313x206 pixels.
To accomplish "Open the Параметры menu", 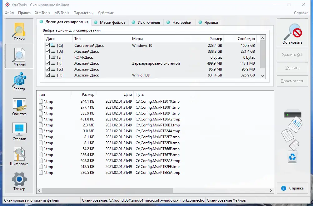I will 83,13.
